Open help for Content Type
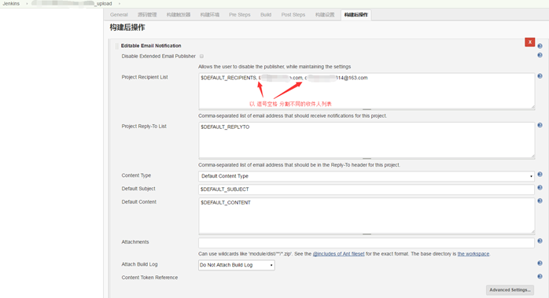549x298 pixels. 540,175
